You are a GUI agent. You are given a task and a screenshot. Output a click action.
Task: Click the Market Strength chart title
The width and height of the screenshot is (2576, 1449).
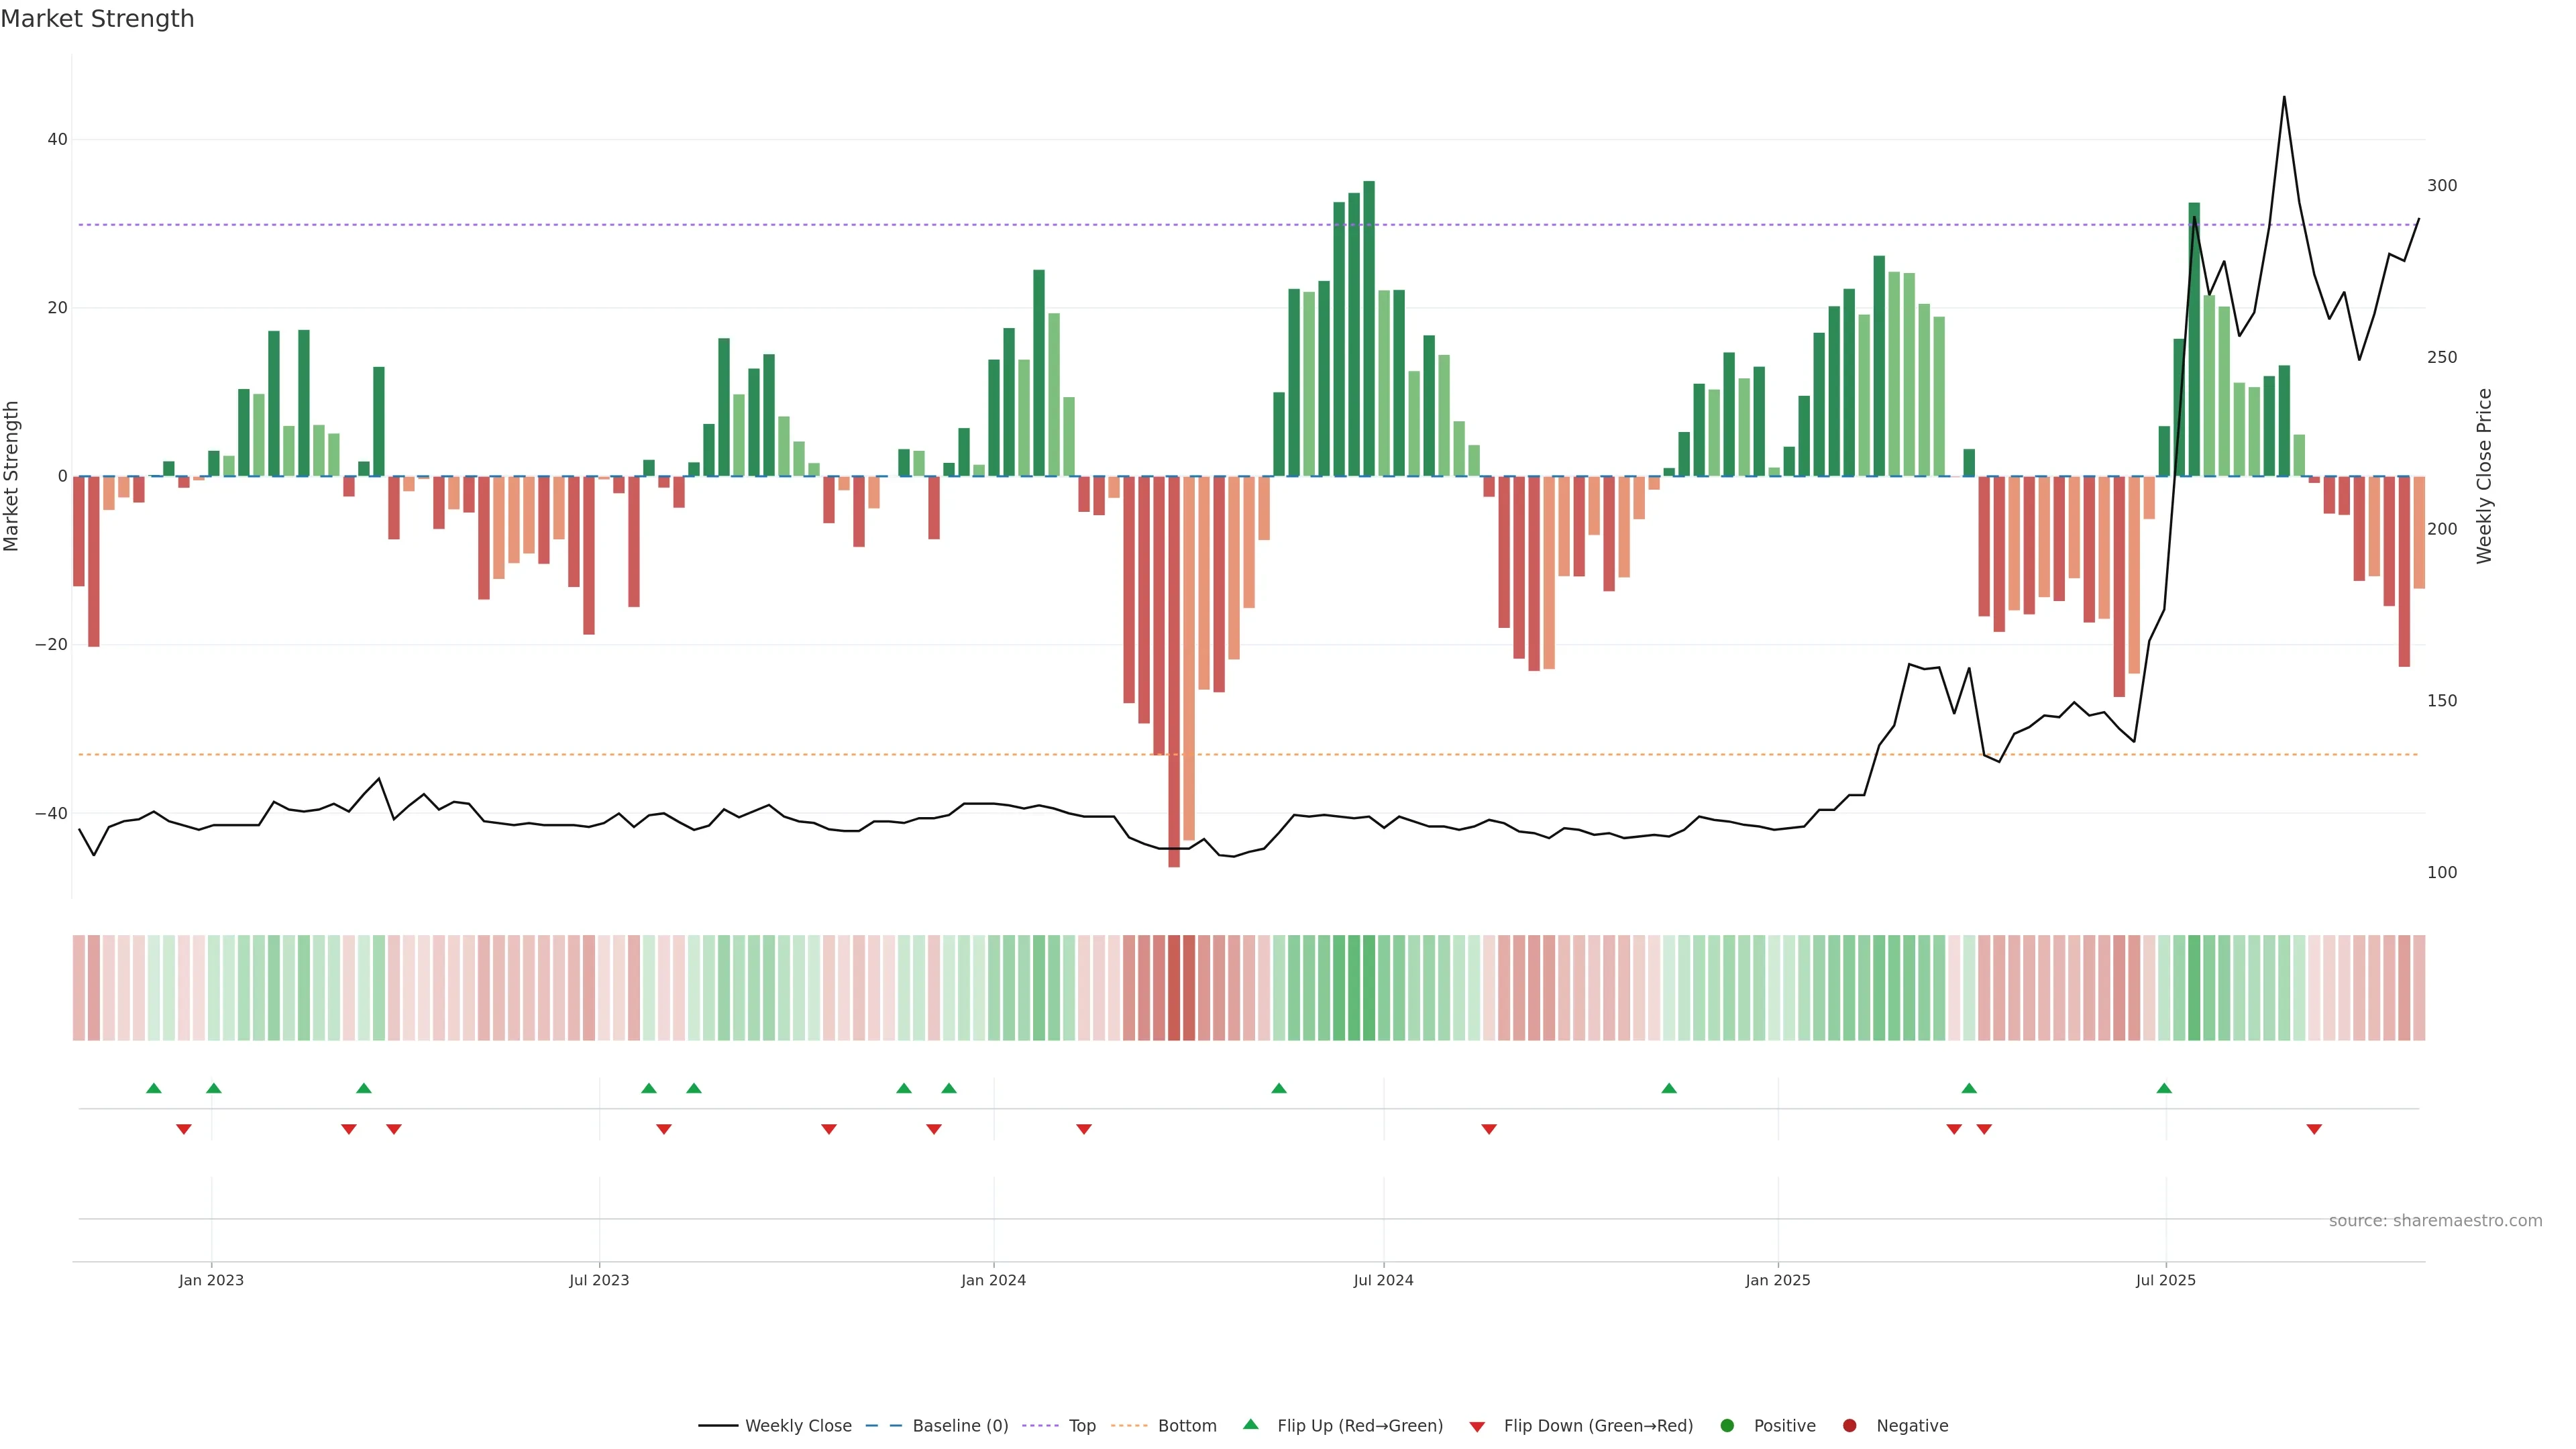[97, 19]
